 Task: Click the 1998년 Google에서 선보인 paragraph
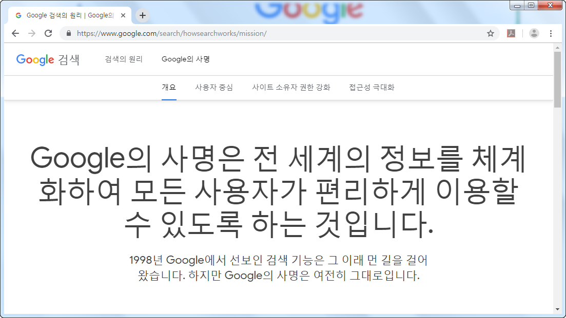click(x=279, y=268)
